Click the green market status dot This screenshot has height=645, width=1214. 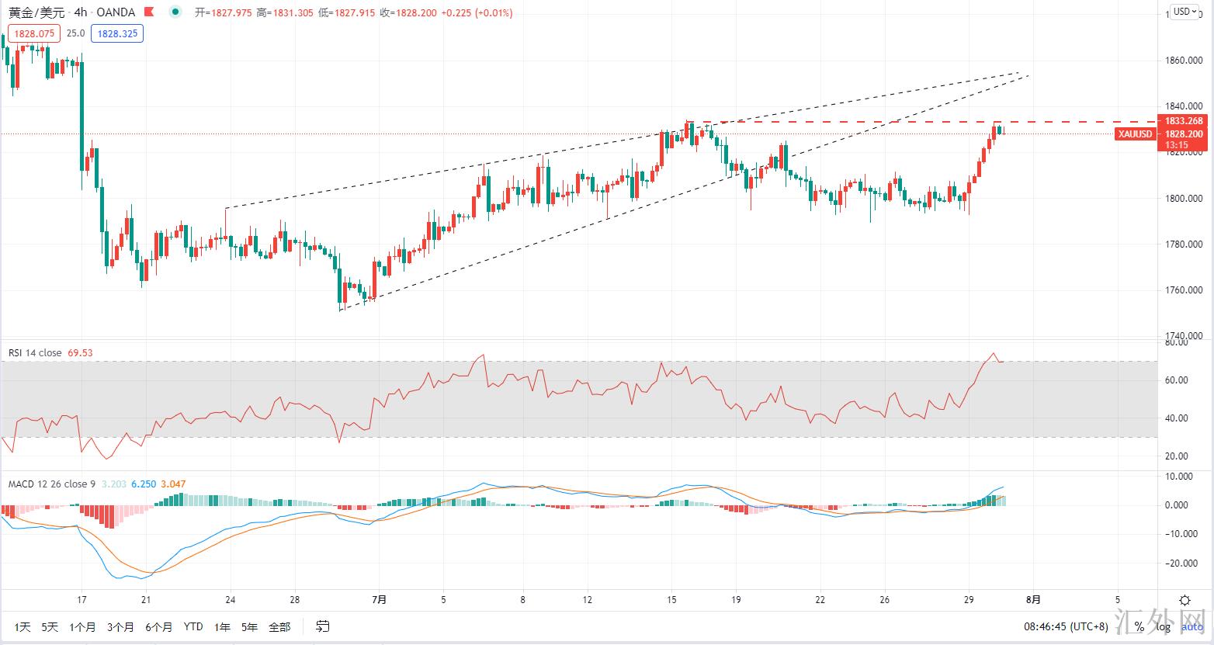[178, 12]
